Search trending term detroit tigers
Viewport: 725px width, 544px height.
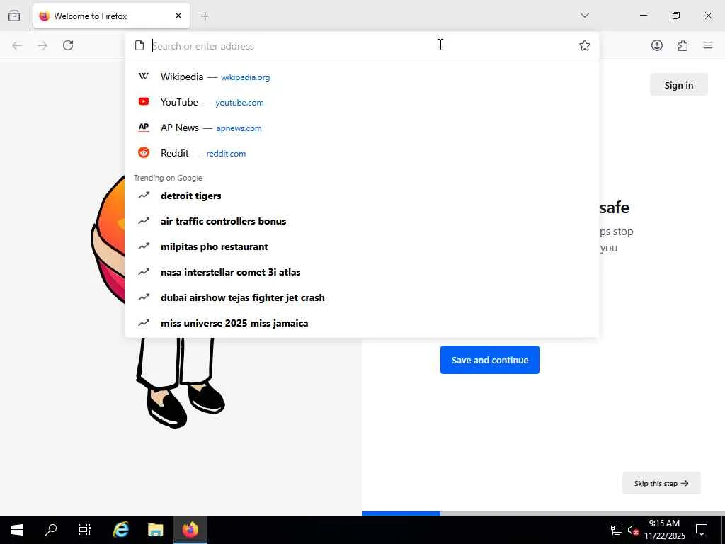coord(362,195)
